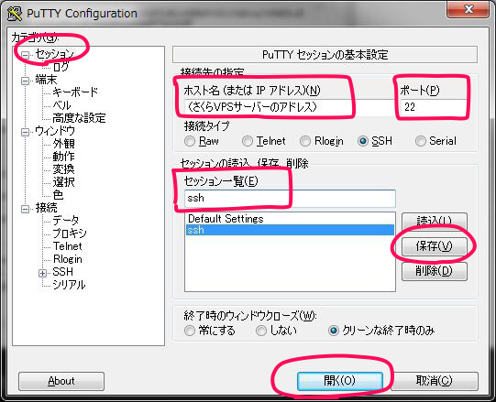Collapse the 端末 tree node
Image resolution: width=496 pixels, height=402 pixels.
25,81
